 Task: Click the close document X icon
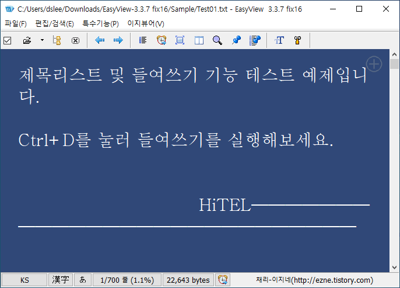(x=75, y=40)
